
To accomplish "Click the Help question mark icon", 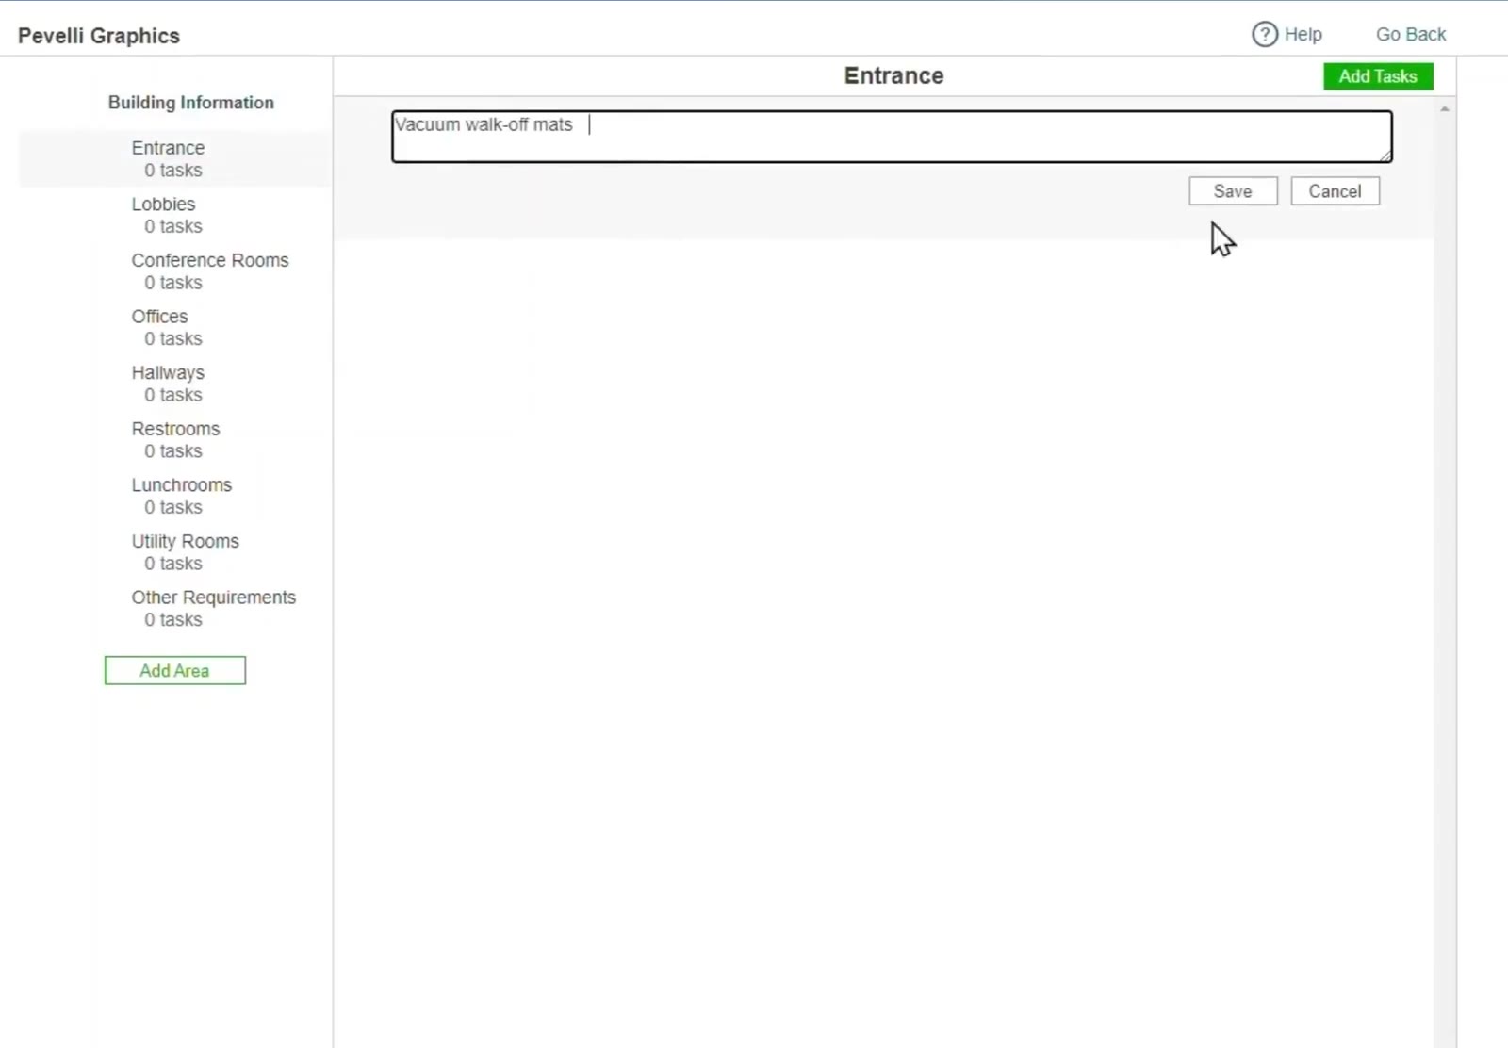I will click(1264, 35).
